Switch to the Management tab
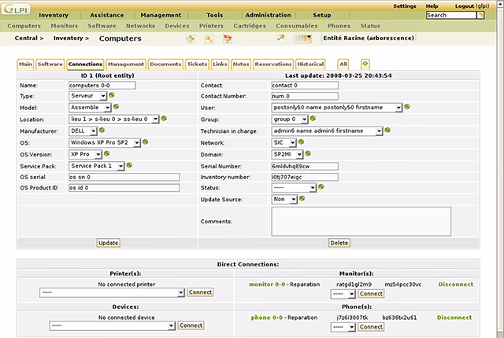Screen dimensions: 504x338 126,64
